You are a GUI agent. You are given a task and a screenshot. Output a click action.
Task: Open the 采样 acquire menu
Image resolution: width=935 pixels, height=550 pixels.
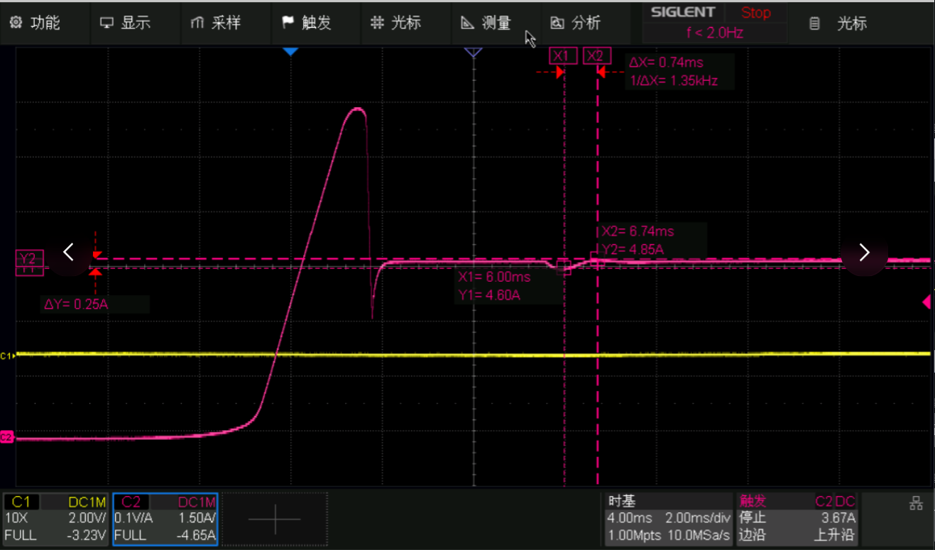[216, 23]
